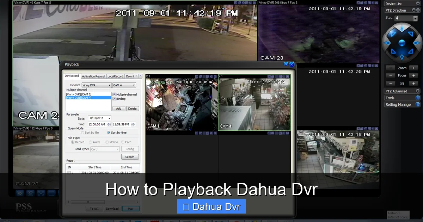Open the PTZ Advanced panel
Image resolution: width=423 pixels, height=222 pixels.
(x=401, y=91)
